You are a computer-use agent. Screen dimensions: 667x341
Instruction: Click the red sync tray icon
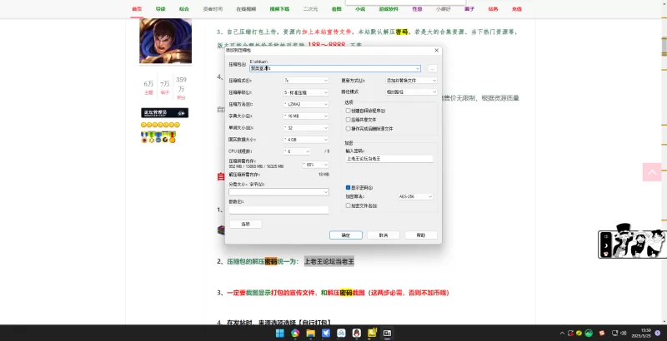pyautogui.click(x=571, y=334)
